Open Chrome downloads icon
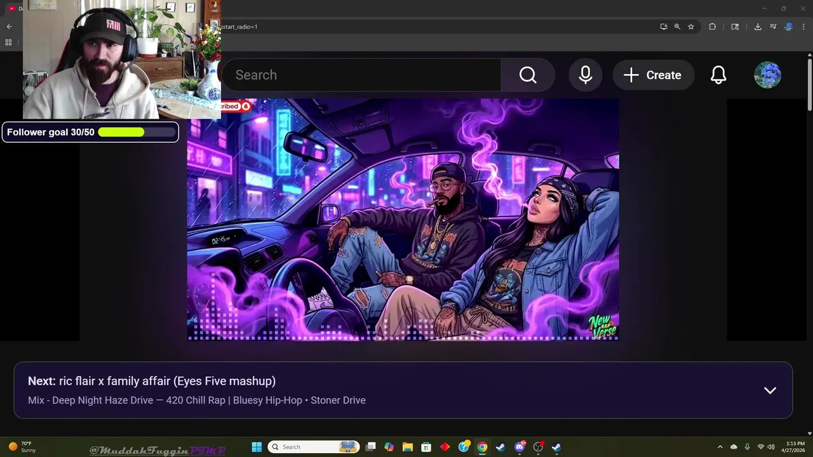The height and width of the screenshot is (457, 813). pos(758,27)
